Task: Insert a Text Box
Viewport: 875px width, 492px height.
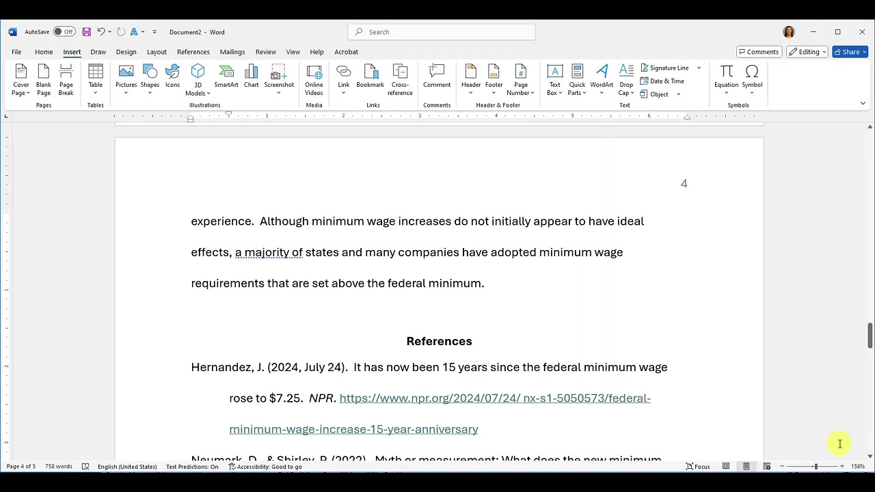Action: (x=554, y=81)
